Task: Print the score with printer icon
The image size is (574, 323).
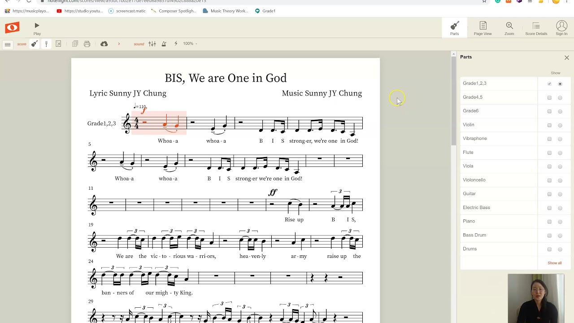Action: (87, 44)
